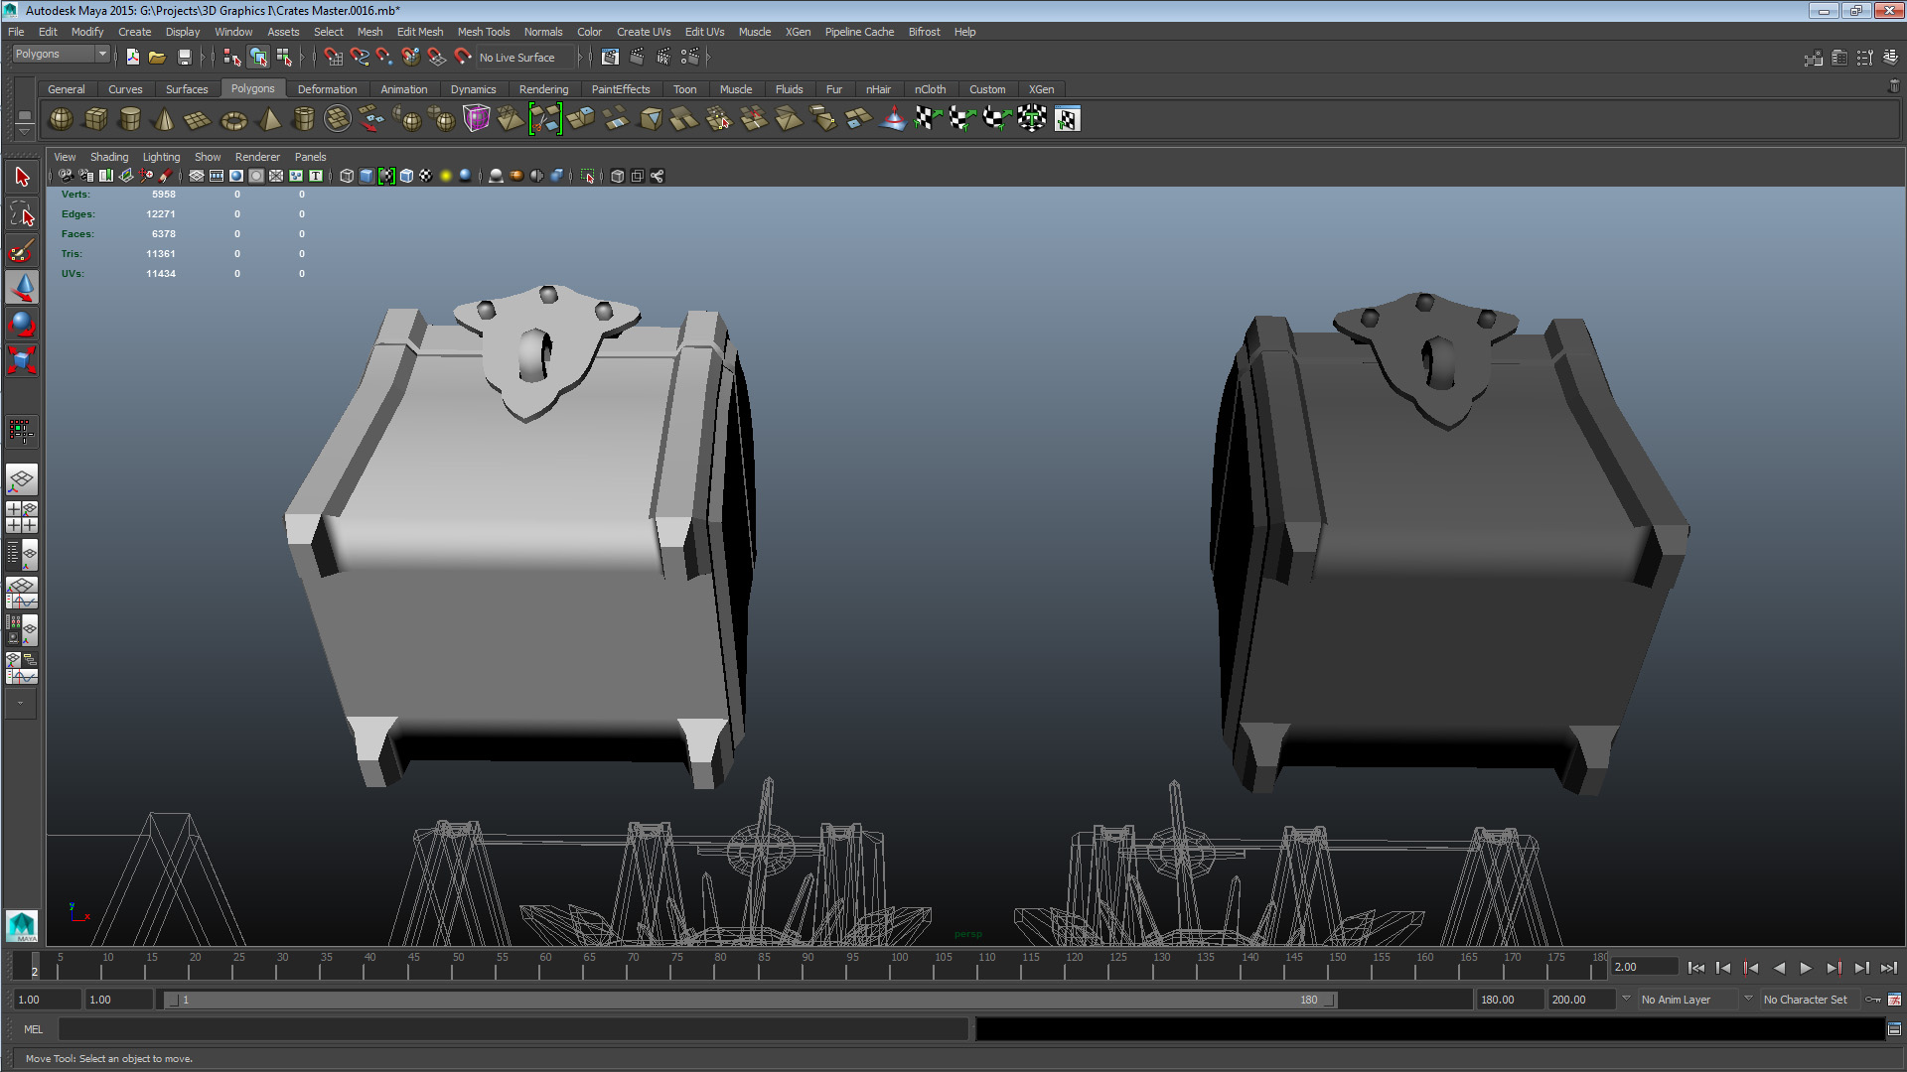Click the open scene folder icon

tap(157, 58)
